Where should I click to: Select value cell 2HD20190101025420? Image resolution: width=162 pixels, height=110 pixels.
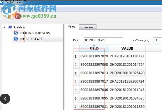(127, 73)
